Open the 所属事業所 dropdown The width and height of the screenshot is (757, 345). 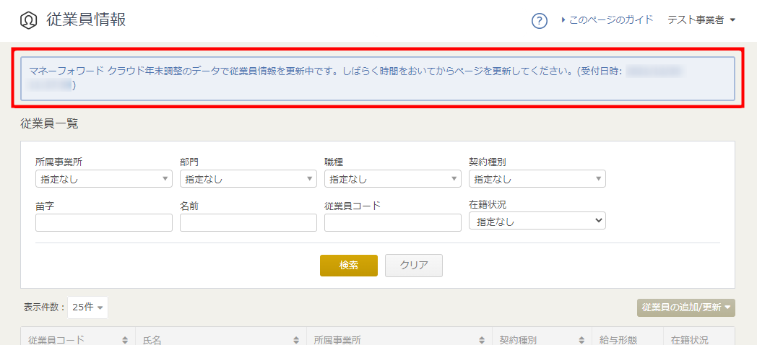[103, 179]
